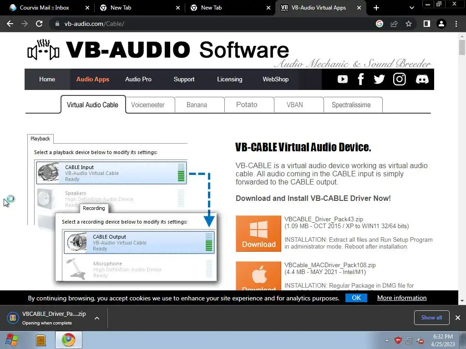The width and height of the screenshot is (466, 349).
Task: Click Show all downloads
Action: pos(431,318)
